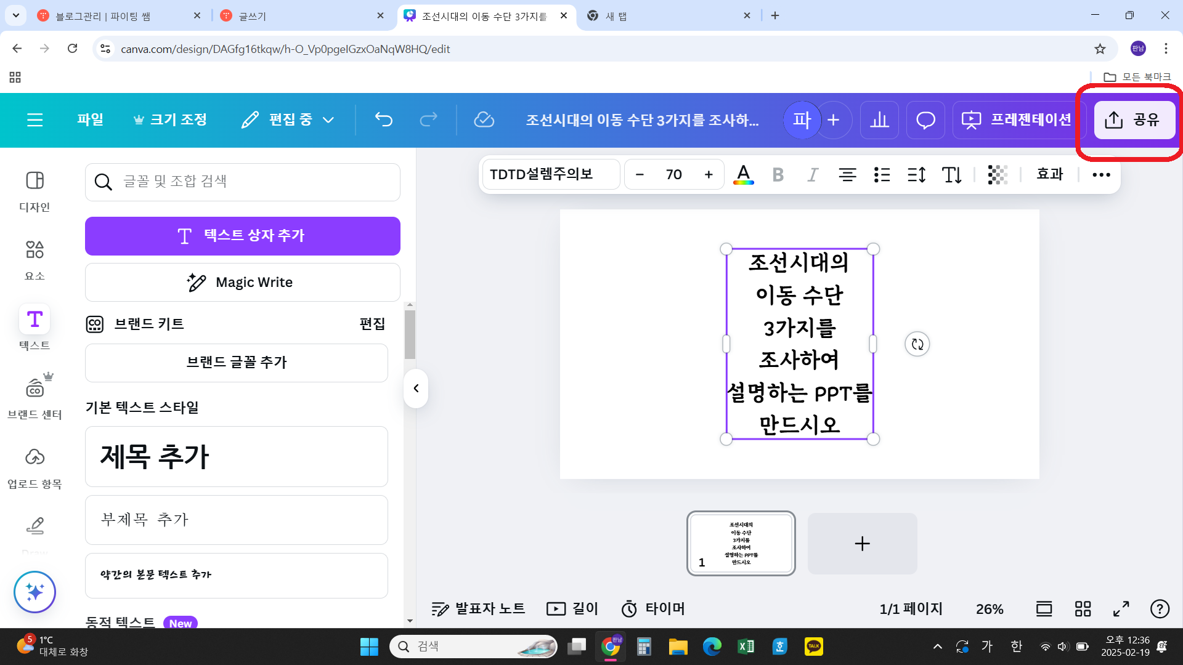Toggle italic formatting

813,175
